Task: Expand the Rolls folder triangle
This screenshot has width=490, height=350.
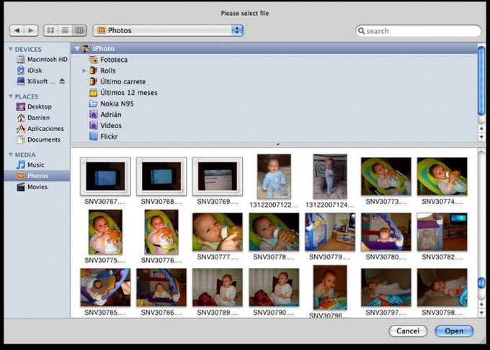Action: click(x=84, y=71)
